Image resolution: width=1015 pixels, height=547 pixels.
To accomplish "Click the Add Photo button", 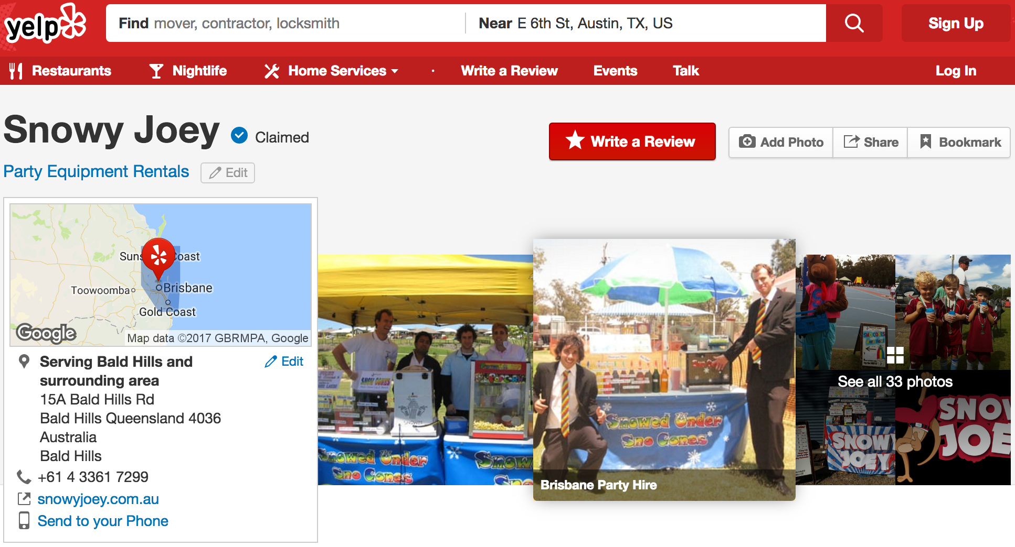I will (781, 142).
